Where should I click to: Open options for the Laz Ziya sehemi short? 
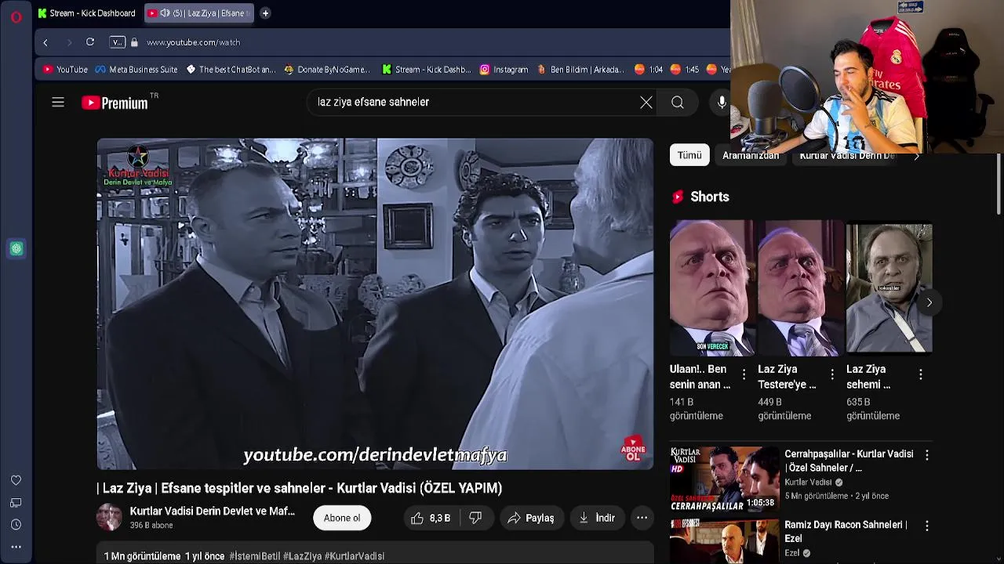921,374
